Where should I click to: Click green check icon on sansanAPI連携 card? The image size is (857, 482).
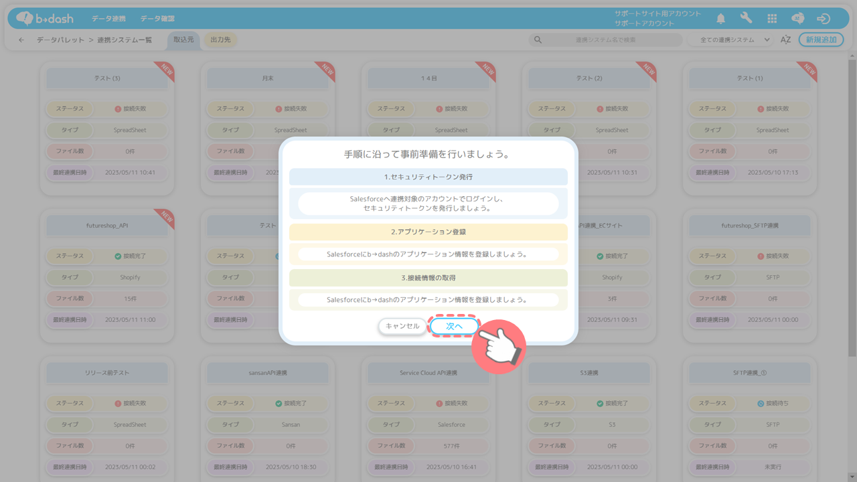(279, 404)
